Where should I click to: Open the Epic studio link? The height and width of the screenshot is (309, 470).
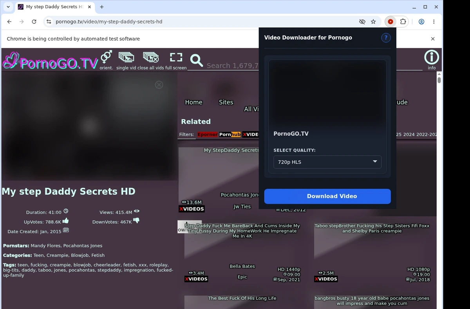[x=242, y=277]
